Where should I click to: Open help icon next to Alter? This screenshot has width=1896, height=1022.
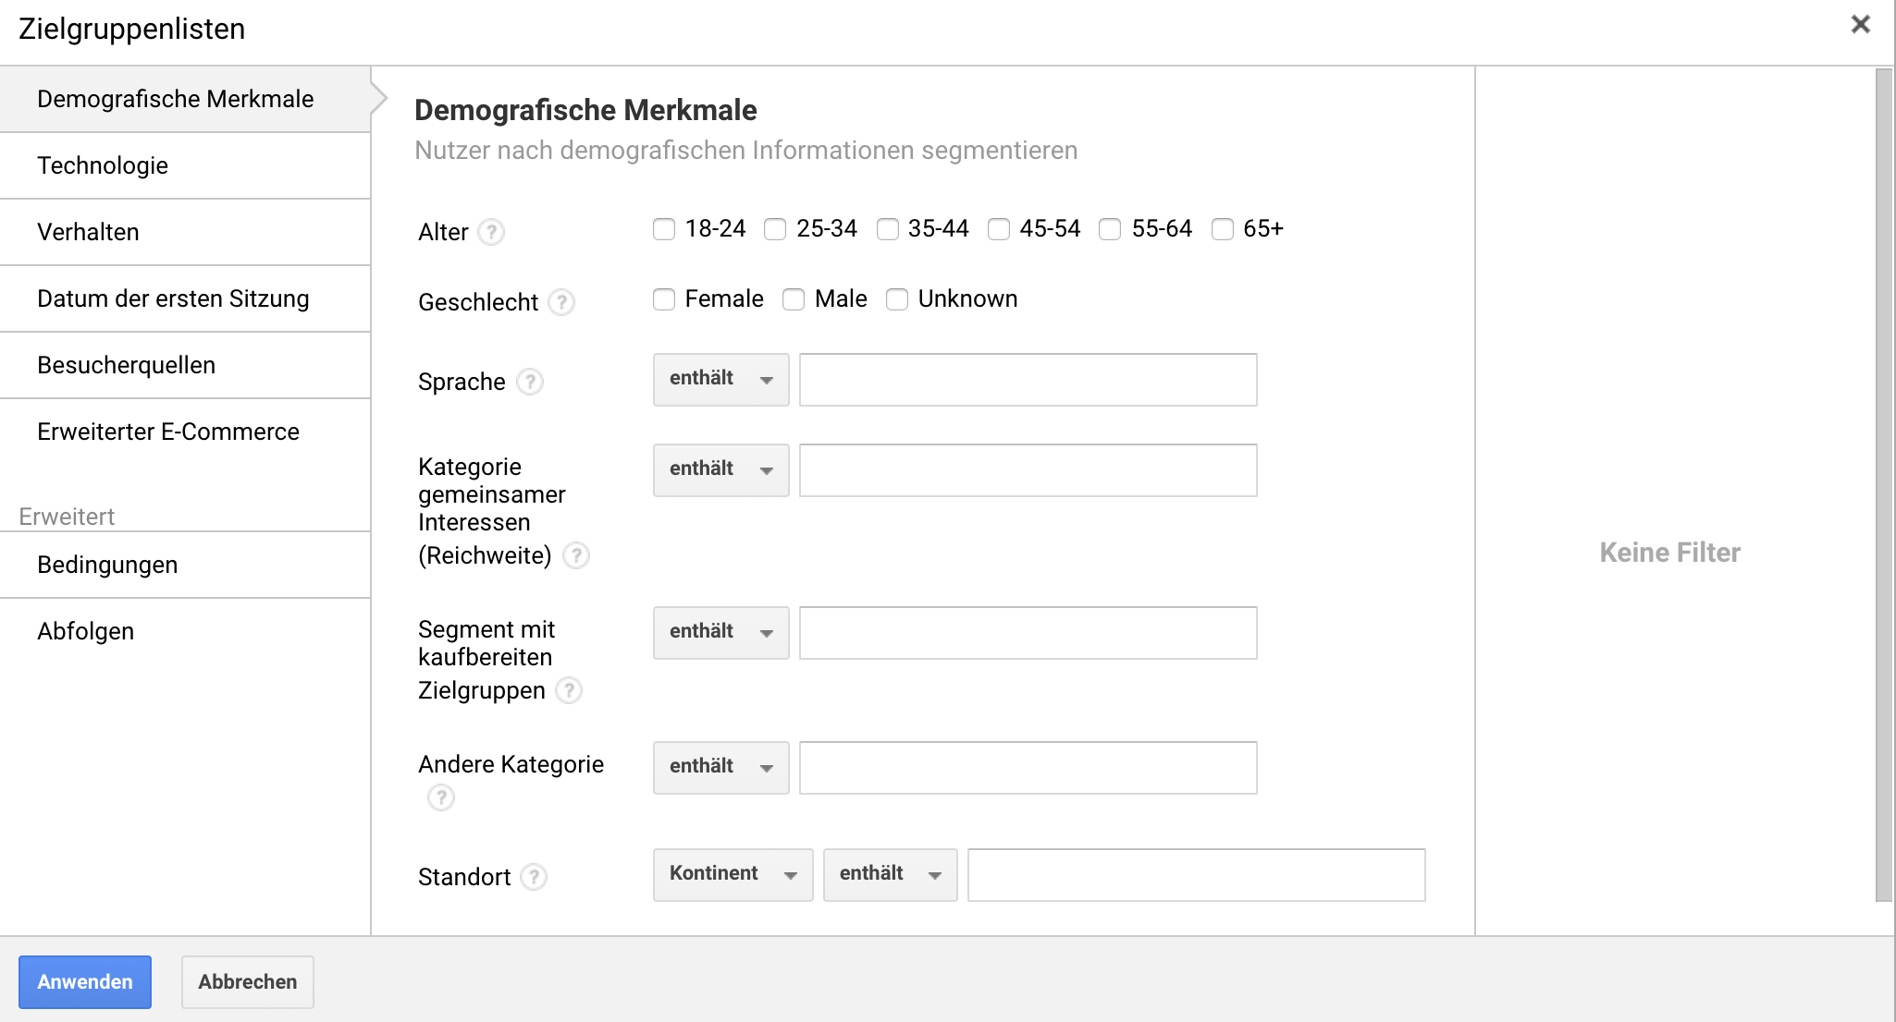tap(491, 232)
